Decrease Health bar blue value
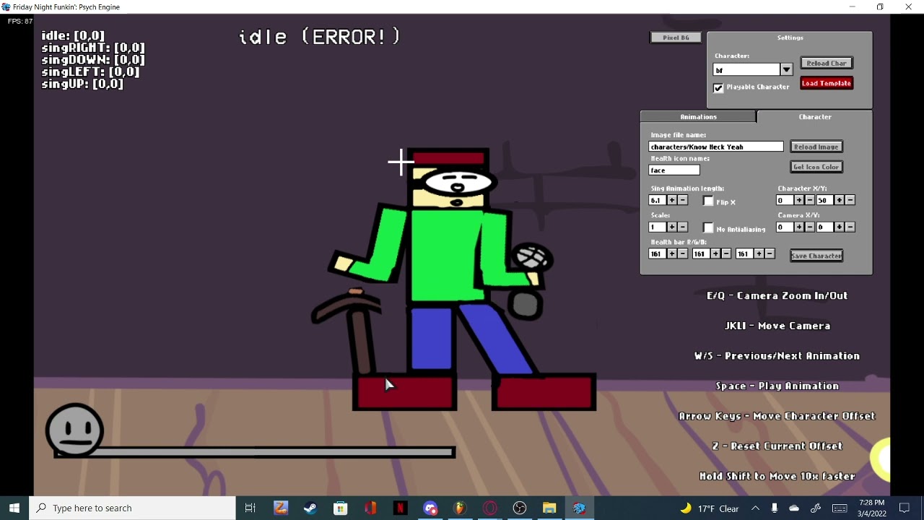924x520 pixels. pyautogui.click(x=770, y=253)
